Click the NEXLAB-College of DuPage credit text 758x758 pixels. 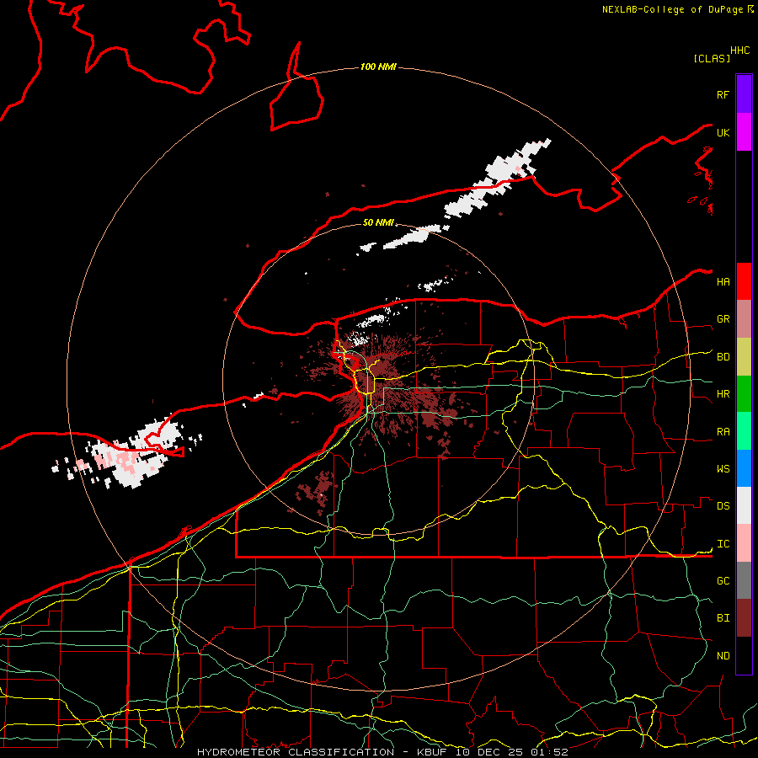[672, 9]
